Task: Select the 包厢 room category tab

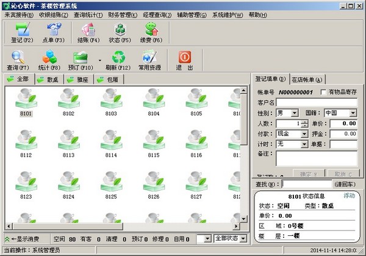Action: pyautogui.click(x=108, y=79)
